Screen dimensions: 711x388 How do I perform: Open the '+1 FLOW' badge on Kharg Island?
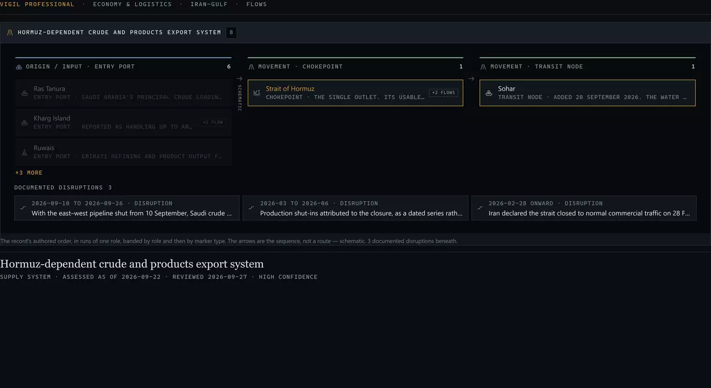point(213,122)
